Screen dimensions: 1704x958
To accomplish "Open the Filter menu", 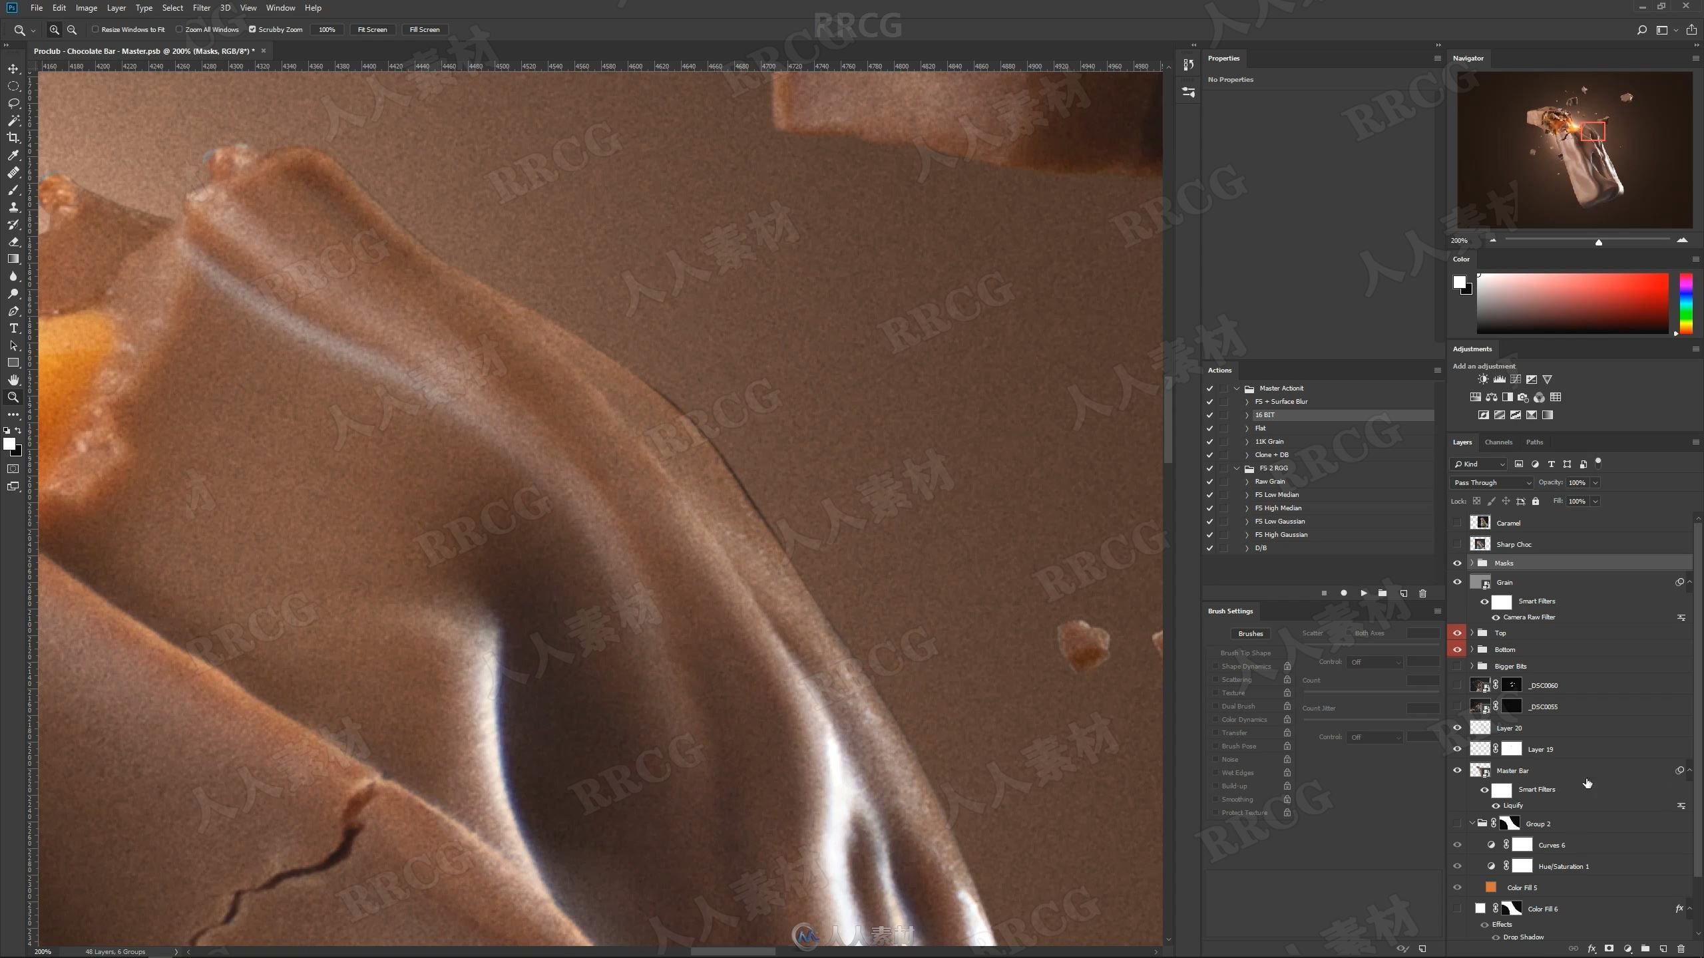I will [201, 8].
